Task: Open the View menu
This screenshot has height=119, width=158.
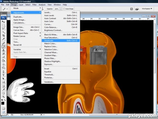Action: click(x=50, y=5)
